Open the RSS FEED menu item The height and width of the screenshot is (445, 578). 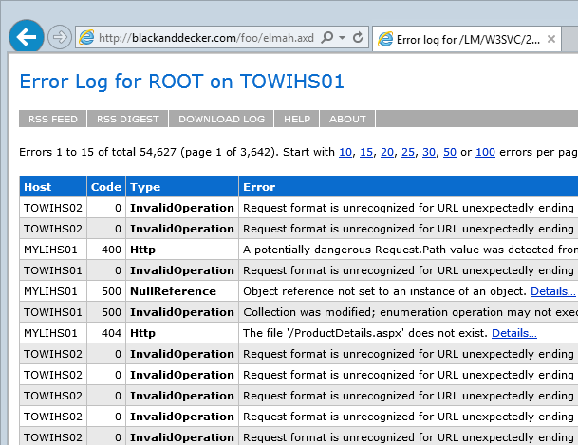tap(53, 119)
